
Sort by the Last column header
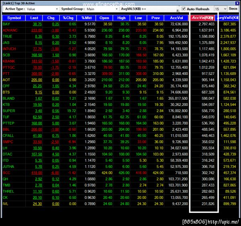[x=34, y=18]
